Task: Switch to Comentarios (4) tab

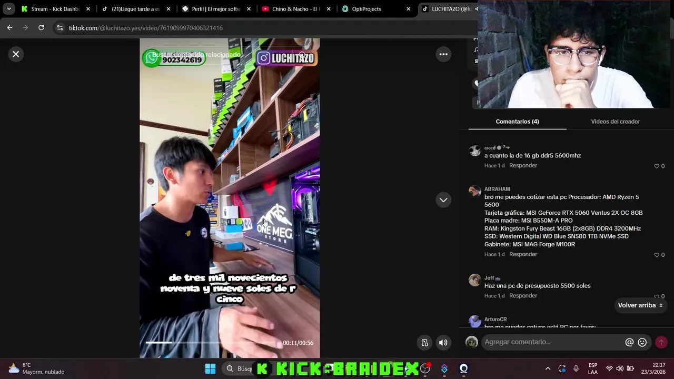Action: pos(517,122)
